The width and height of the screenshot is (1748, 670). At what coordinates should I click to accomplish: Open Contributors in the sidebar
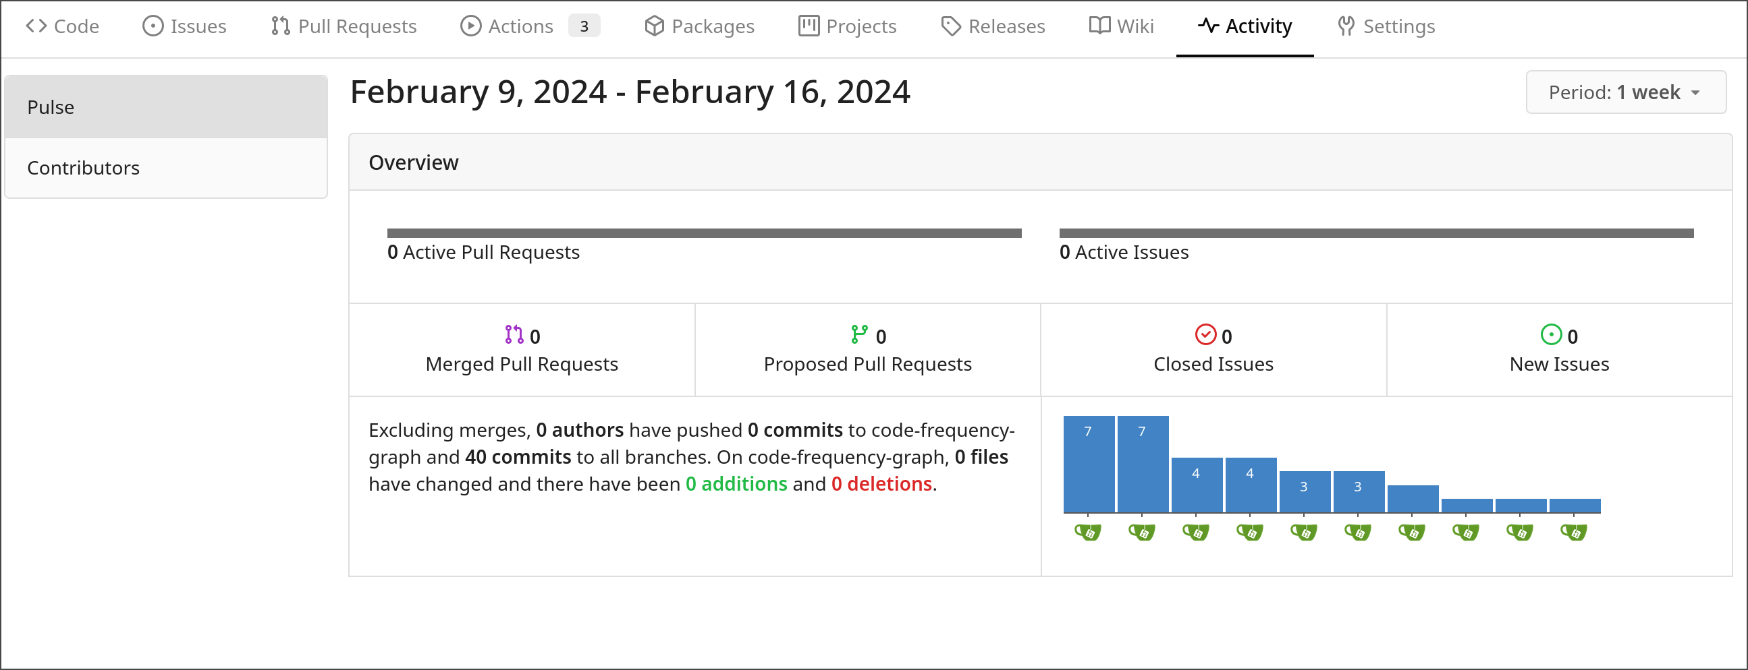coord(166,168)
